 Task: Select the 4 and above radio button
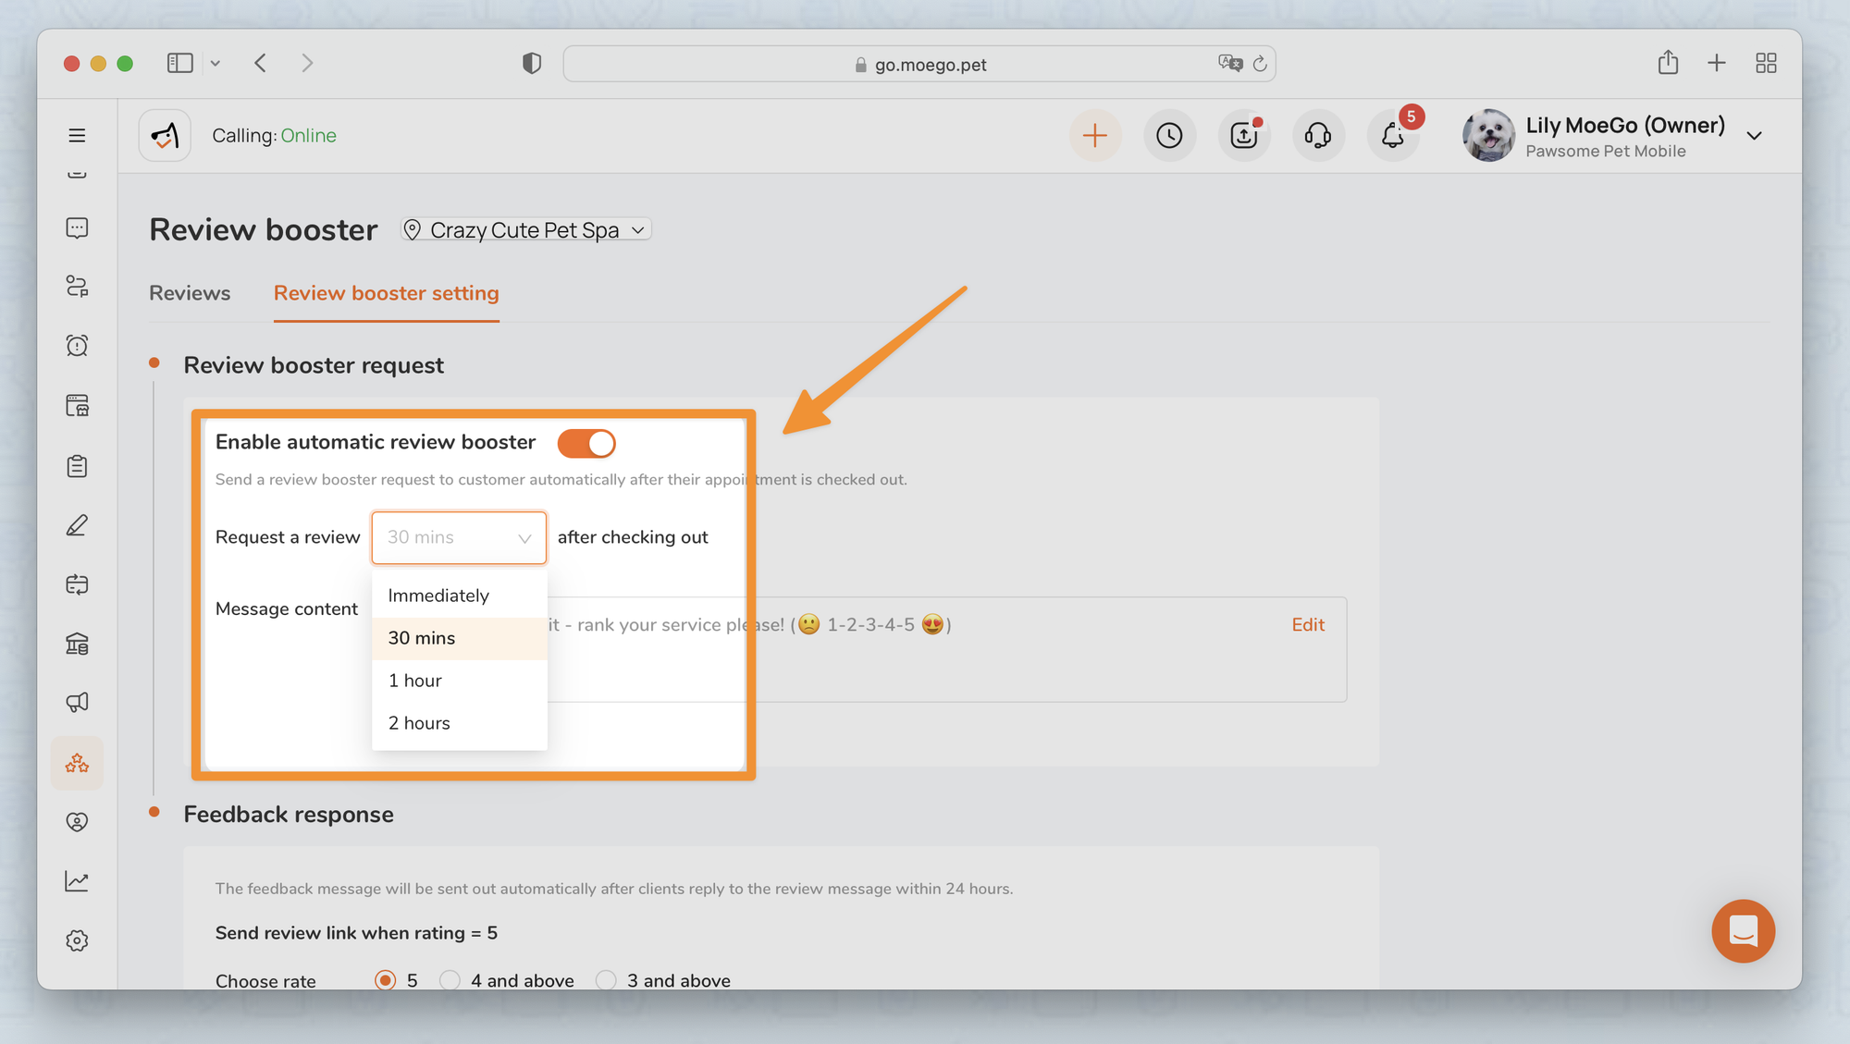[x=450, y=980]
